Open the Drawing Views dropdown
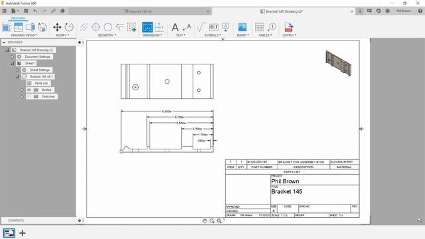Image resolution: width=425 pixels, height=239 pixels. [24, 35]
